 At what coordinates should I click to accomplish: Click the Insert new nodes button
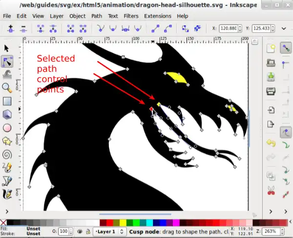[10, 29]
